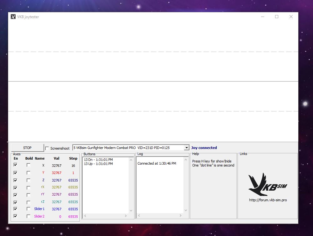Click the Slider2 axis name
The image size is (313, 236).
[39, 216]
